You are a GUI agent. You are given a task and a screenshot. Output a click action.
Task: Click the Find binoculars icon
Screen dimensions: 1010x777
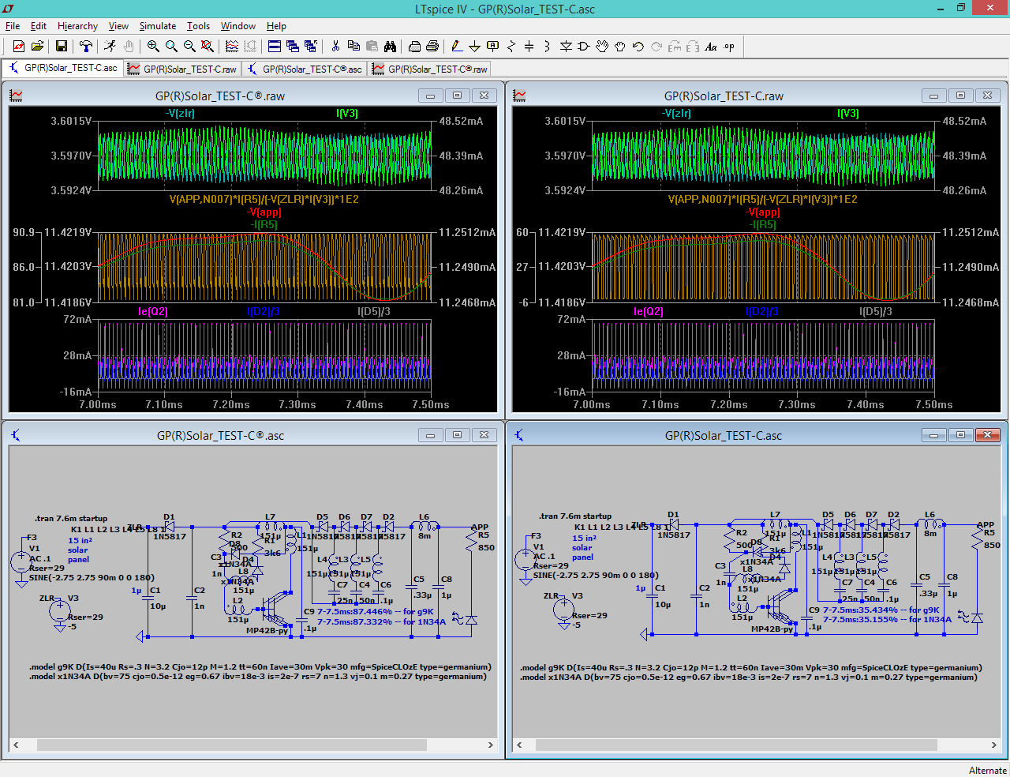[390, 47]
